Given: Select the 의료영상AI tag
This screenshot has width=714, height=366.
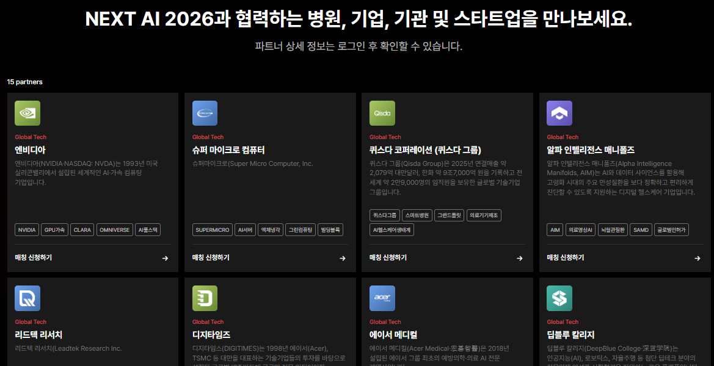Looking at the screenshot, I should 580,229.
